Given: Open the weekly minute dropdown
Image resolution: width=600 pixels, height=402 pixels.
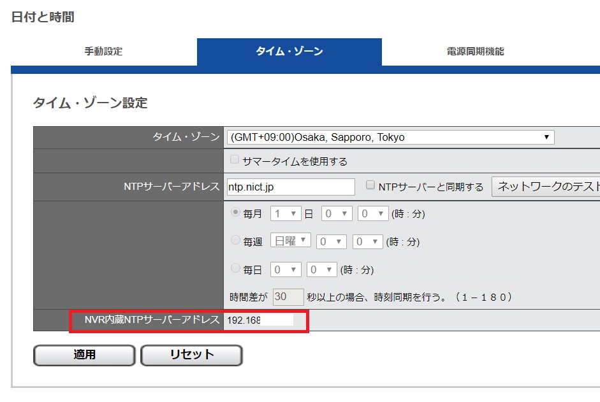Looking at the screenshot, I should (368, 241).
